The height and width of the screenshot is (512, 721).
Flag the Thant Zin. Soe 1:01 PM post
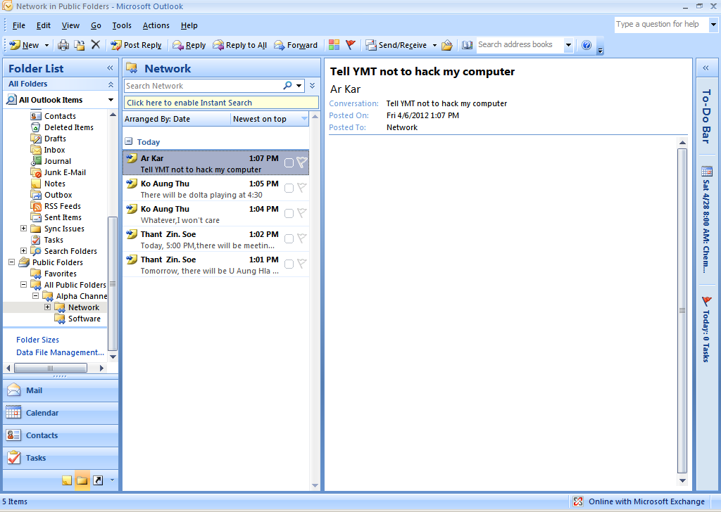pyautogui.click(x=301, y=264)
